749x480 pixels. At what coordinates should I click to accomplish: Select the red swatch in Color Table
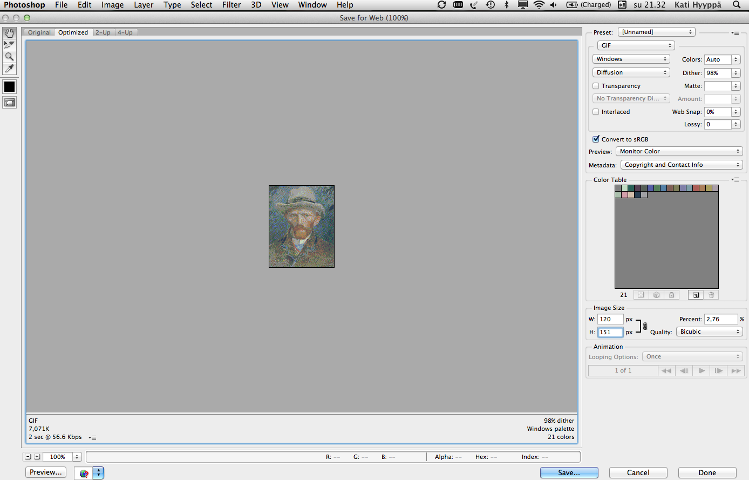[696, 188]
